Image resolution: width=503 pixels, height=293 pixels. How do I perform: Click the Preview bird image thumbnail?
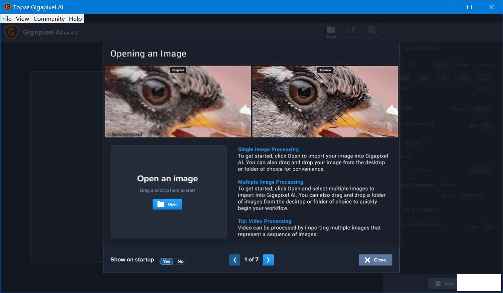(x=325, y=101)
